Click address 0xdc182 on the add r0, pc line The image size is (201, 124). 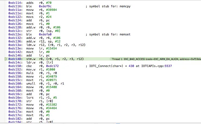click(15, 119)
